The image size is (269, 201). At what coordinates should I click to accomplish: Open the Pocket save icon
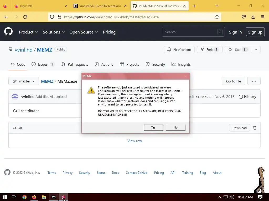[244, 17]
